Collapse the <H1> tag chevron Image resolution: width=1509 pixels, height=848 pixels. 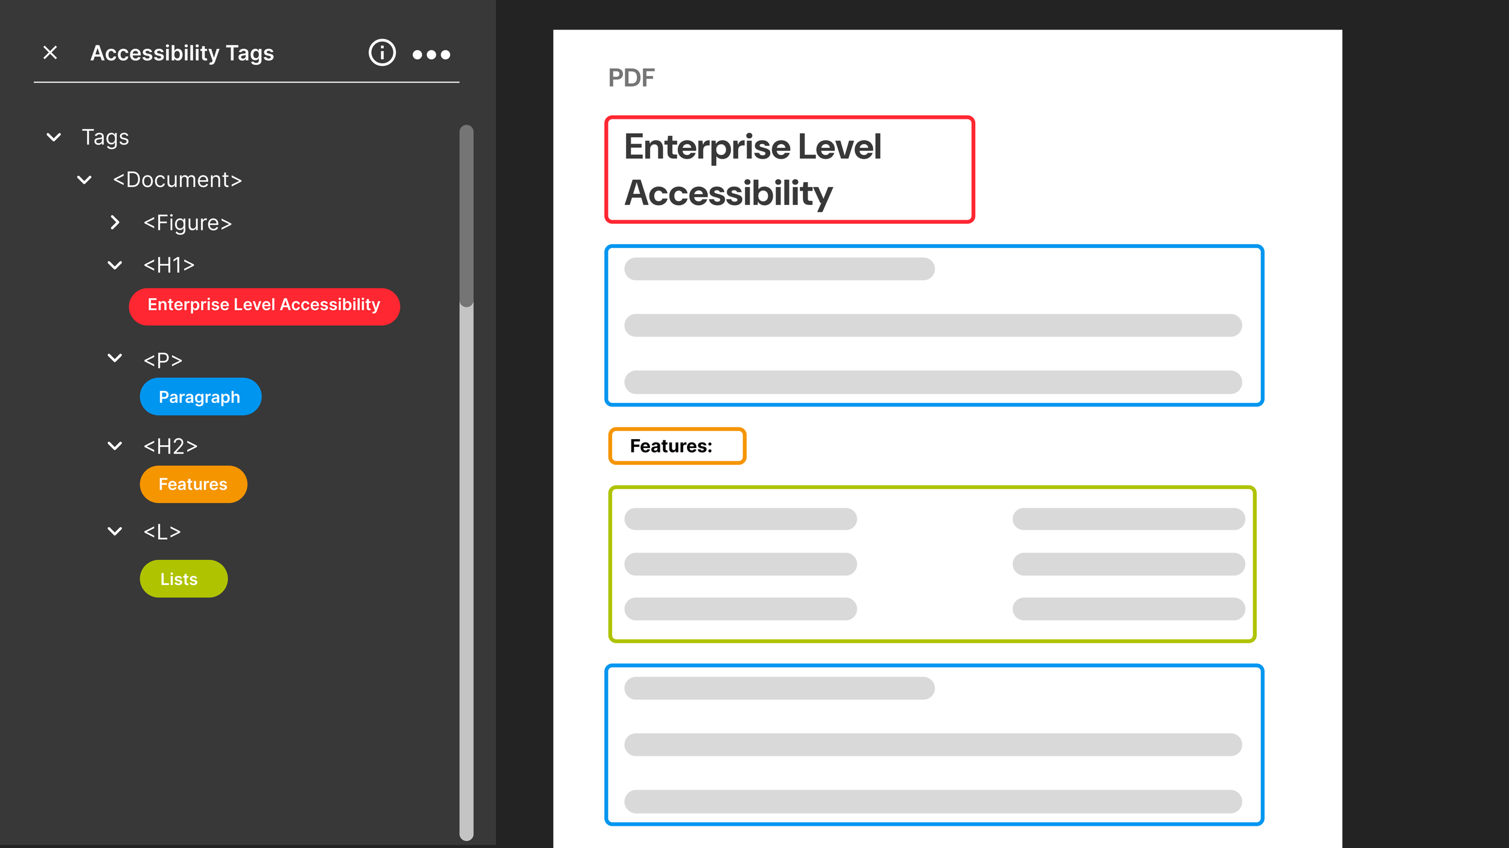pos(115,265)
